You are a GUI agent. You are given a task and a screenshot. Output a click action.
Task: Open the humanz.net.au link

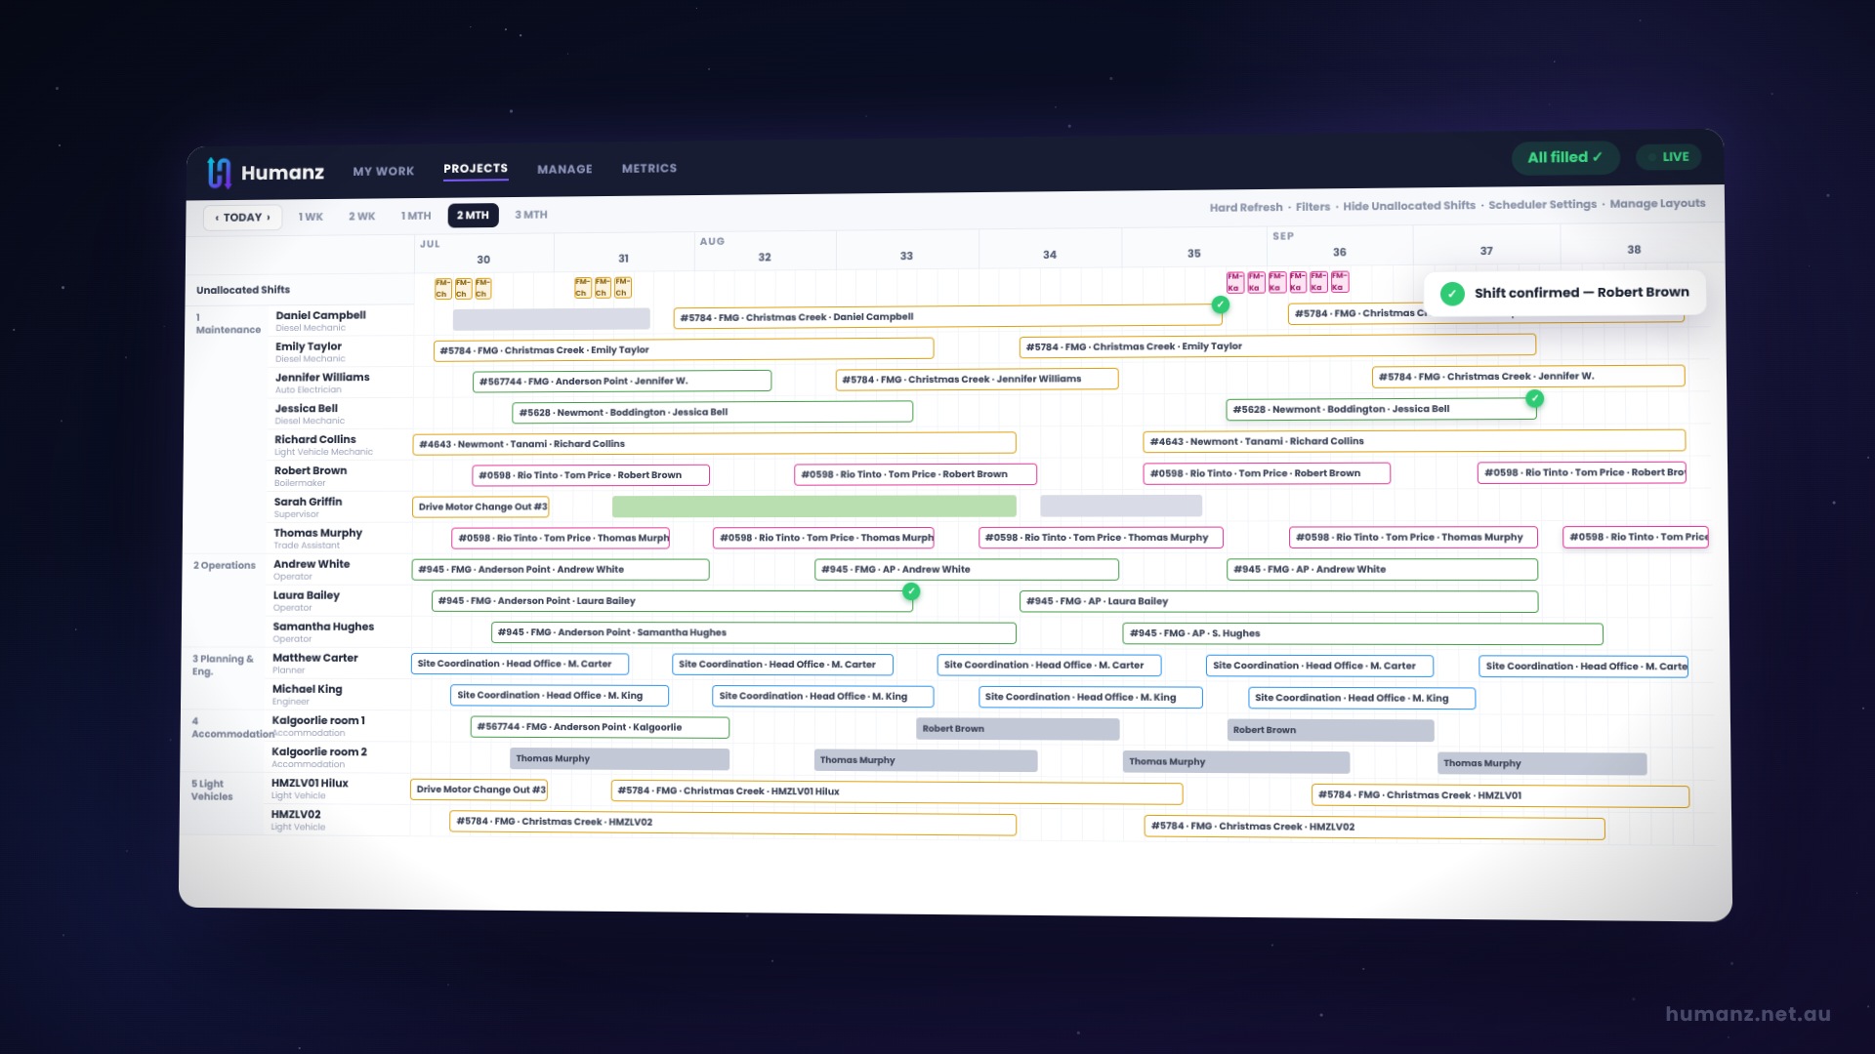pyautogui.click(x=1748, y=1014)
